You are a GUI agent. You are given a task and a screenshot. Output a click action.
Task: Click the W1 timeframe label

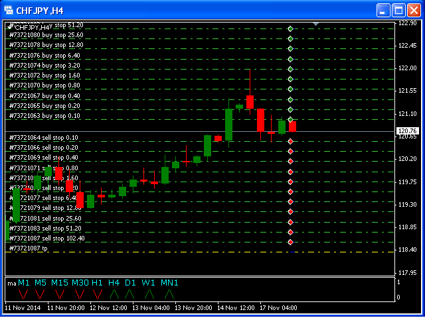coord(149,283)
